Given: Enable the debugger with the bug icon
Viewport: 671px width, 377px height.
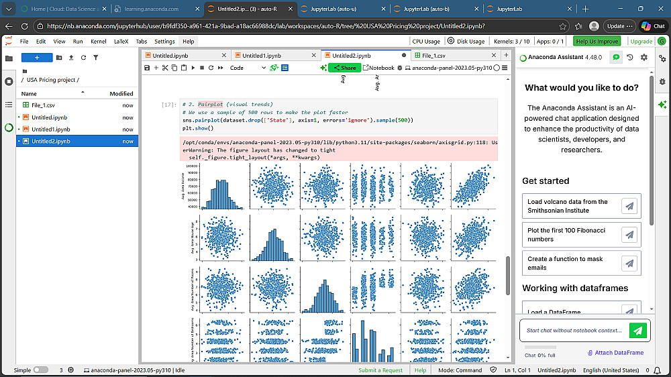Looking at the screenshot, I should pos(401,68).
